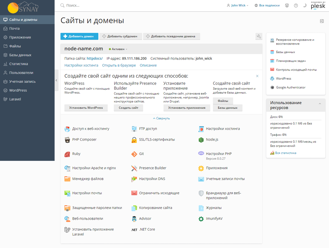Open the Node.js icon
The width and height of the screenshot is (329, 248).
(201, 140)
